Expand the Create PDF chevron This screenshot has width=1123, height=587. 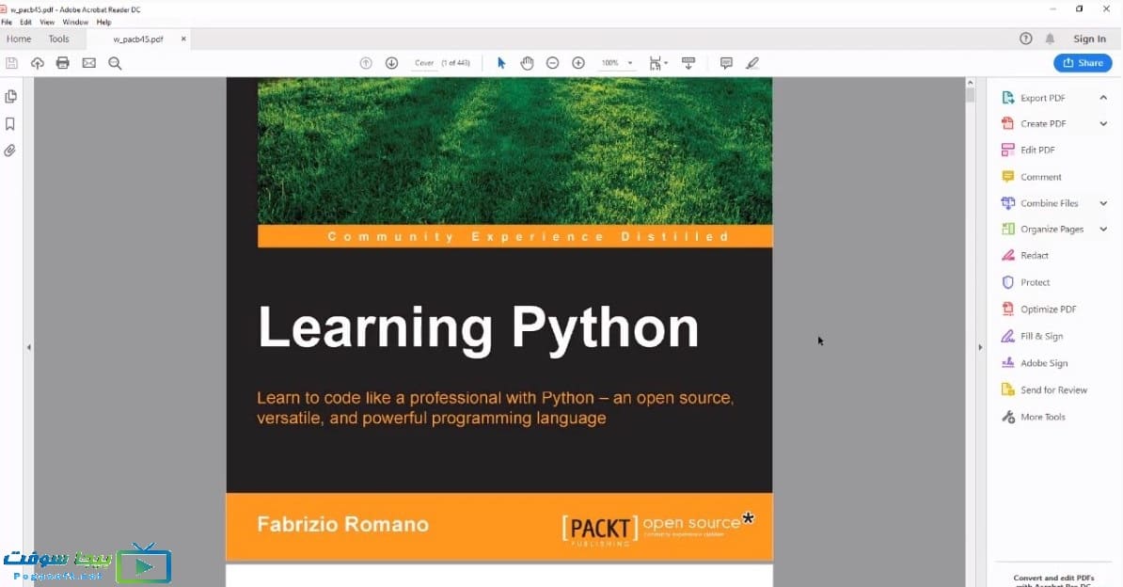[x=1103, y=123]
